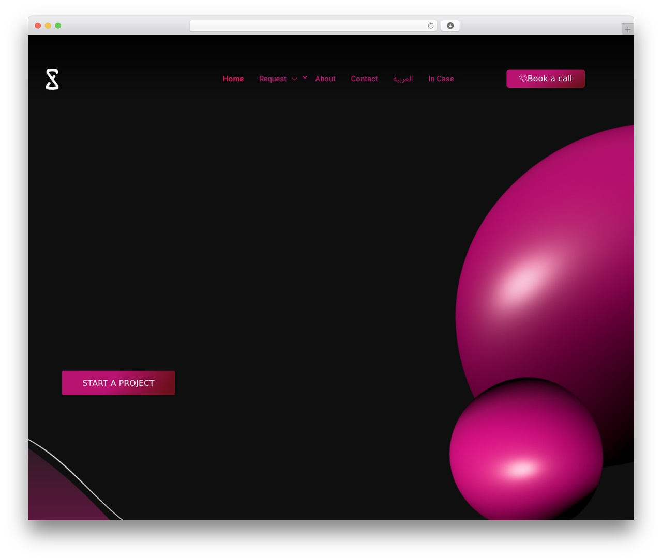662x560 pixels.
Task: Maximize the window using green button
Action: [x=58, y=26]
